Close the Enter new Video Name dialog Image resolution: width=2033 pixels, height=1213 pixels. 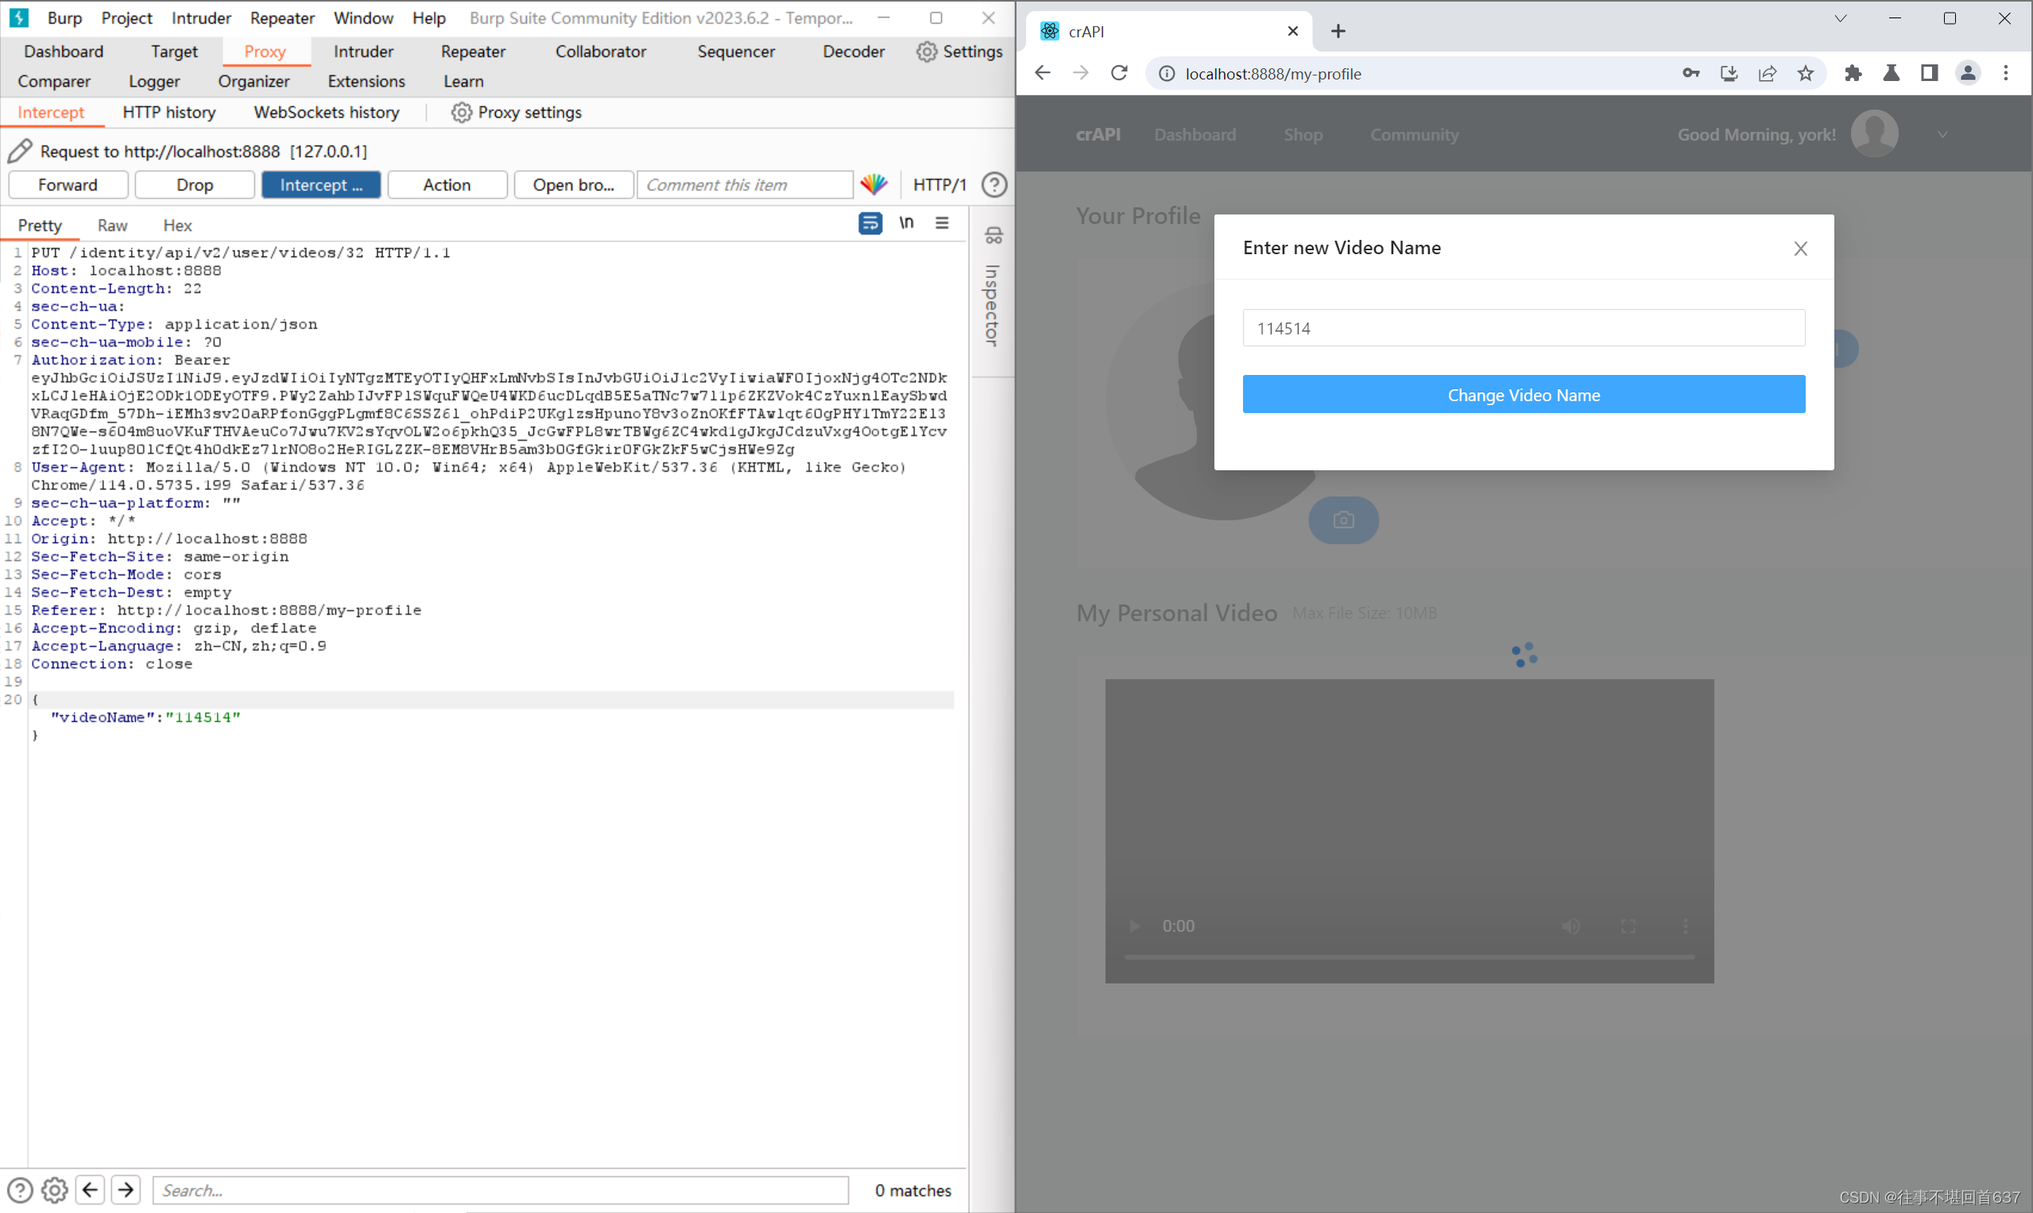pyautogui.click(x=1800, y=249)
